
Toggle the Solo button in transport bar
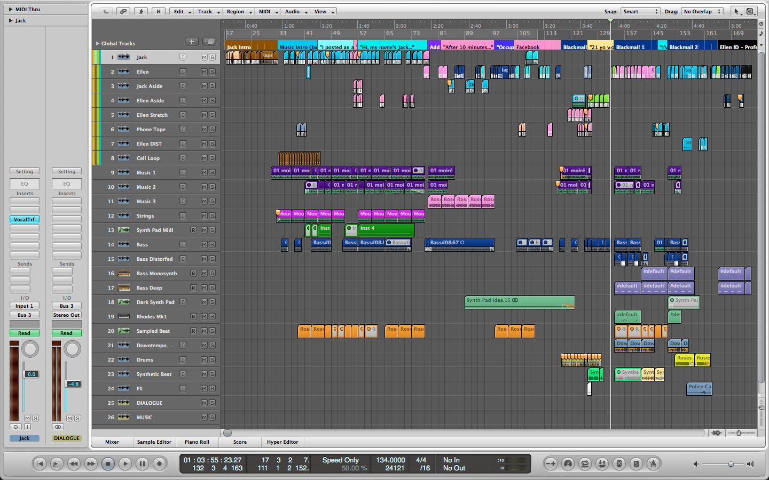tap(636, 464)
